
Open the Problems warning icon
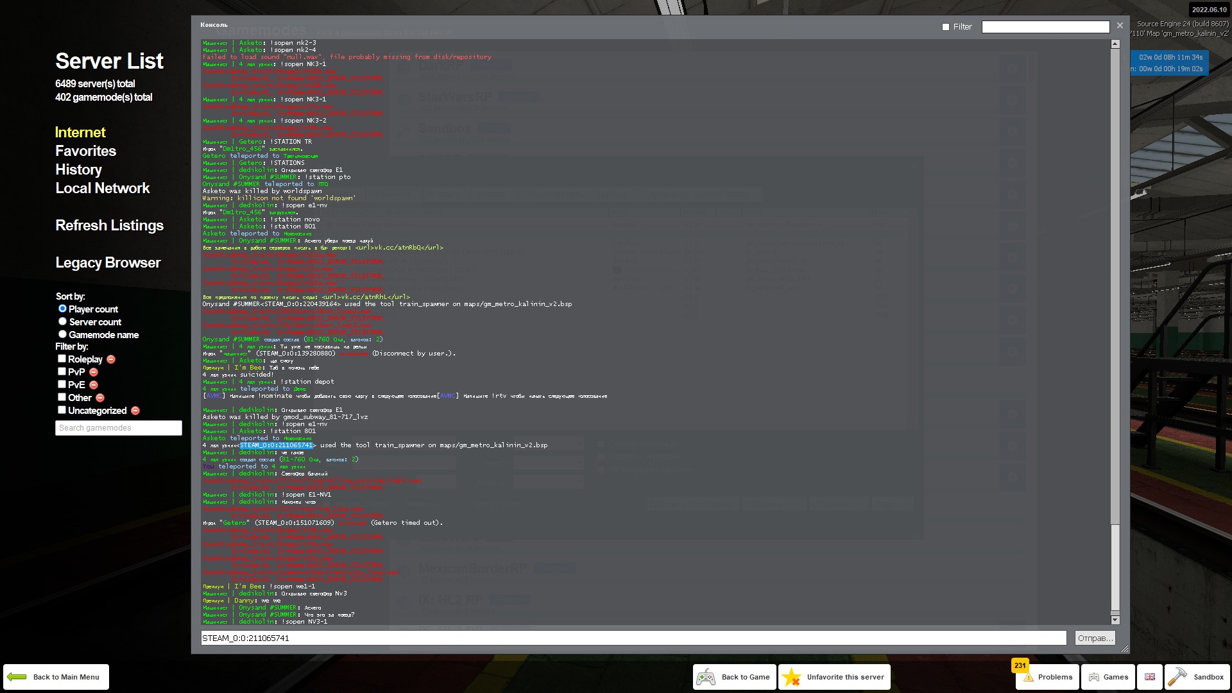click(x=1029, y=677)
